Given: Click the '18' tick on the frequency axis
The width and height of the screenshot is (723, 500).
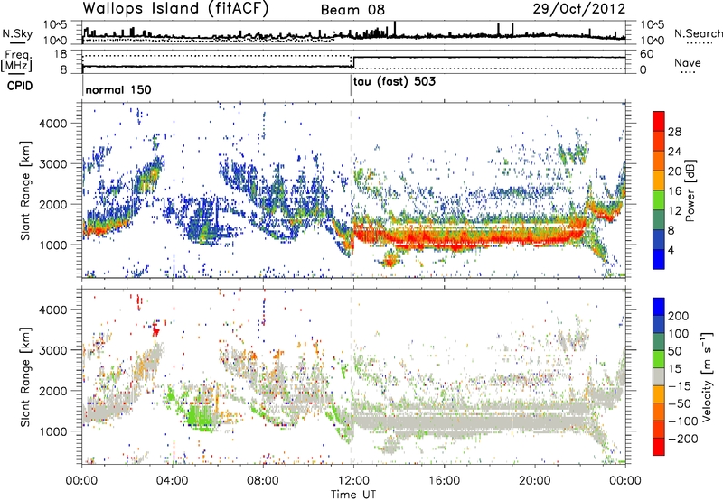Looking at the screenshot, I should [x=61, y=54].
